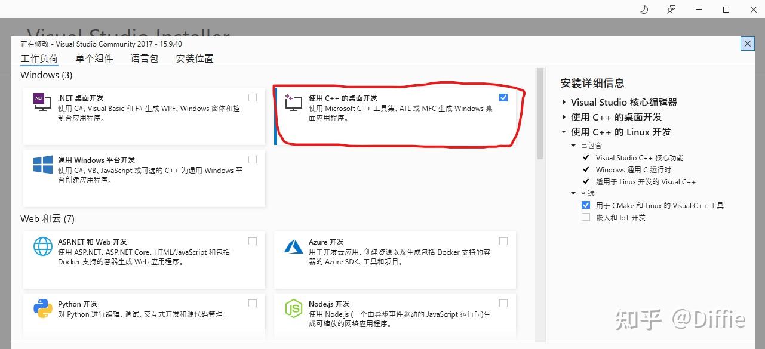Select the Python 开发 card title
This screenshot has height=349, width=765.
pos(78,304)
